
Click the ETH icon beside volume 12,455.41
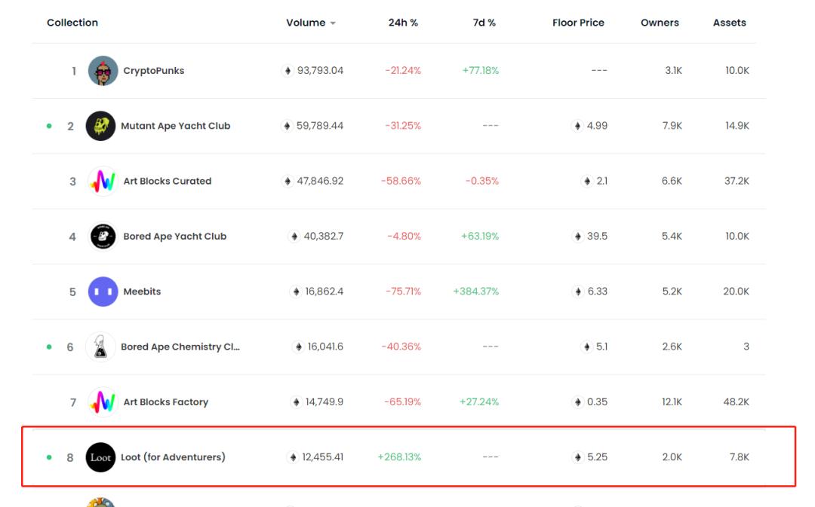click(293, 457)
